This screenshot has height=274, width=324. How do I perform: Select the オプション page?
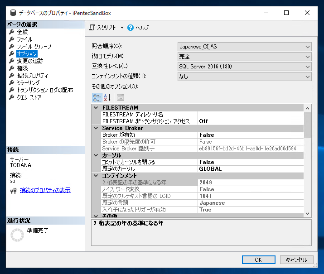click(x=27, y=54)
